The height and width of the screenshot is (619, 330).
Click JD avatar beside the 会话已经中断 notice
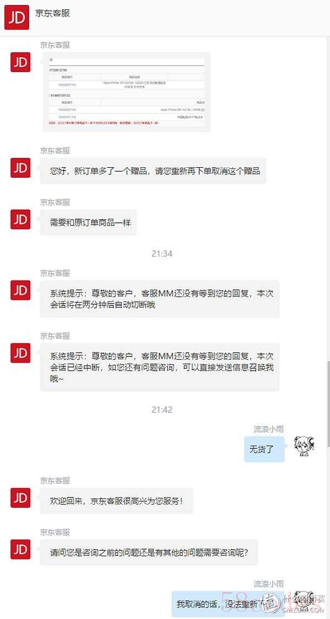pyautogui.click(x=20, y=353)
